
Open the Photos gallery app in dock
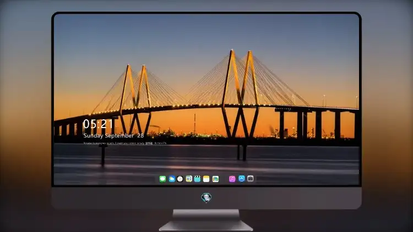tap(215, 179)
